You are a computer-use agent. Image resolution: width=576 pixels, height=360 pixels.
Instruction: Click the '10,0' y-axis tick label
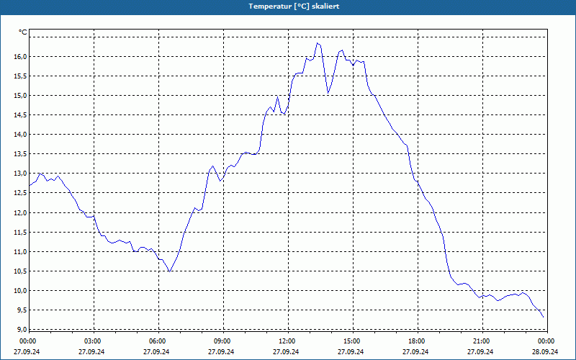point(21,291)
